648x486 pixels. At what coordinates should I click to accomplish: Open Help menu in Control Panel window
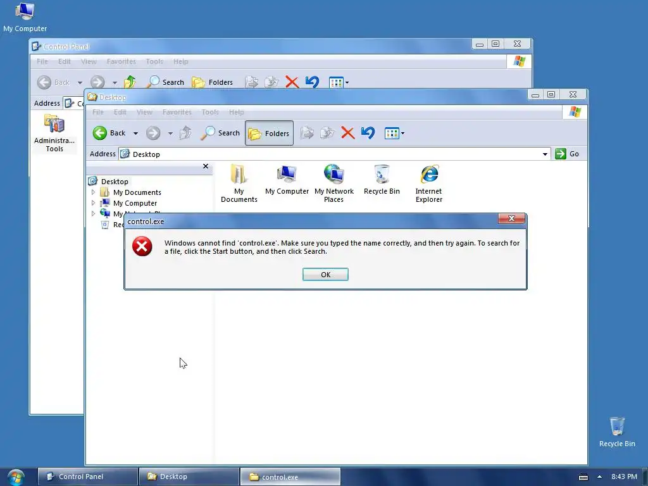pos(180,61)
